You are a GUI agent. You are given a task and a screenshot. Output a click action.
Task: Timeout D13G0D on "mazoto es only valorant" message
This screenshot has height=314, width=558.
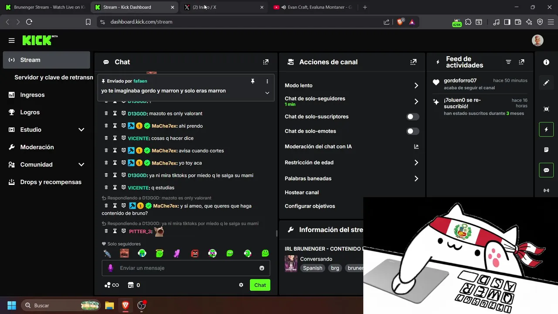pos(115,113)
